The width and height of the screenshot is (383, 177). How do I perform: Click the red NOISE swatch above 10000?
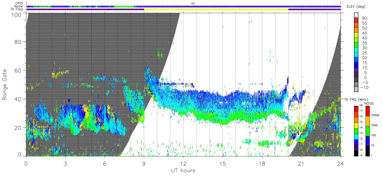click(368, 111)
